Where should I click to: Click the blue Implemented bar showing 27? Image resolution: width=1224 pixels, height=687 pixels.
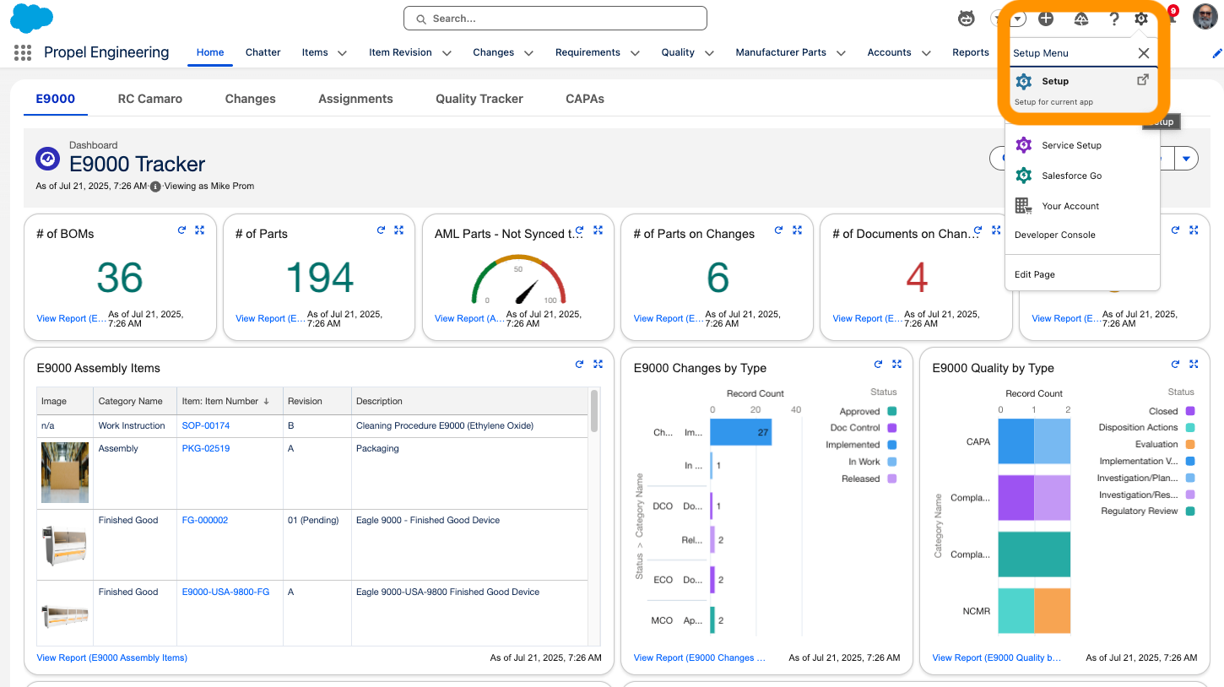[739, 432]
